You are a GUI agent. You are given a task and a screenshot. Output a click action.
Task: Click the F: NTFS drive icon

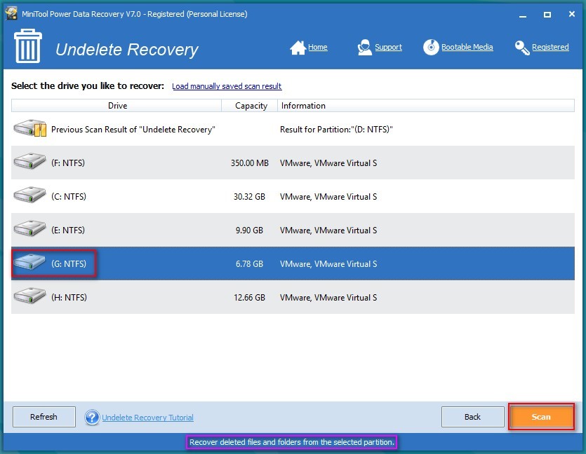point(29,161)
